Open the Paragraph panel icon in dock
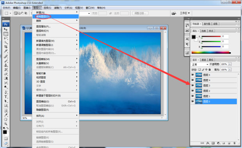This screenshot has width=242, height=148. (x=187, y=45)
